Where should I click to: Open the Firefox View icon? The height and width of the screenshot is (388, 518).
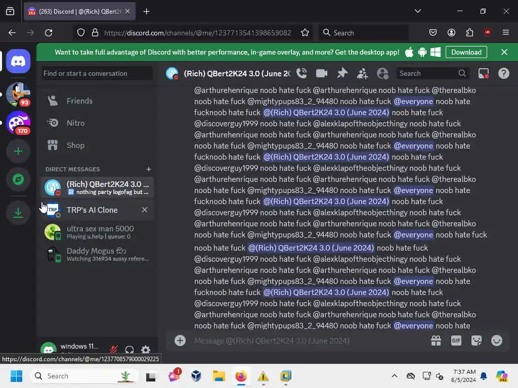pyautogui.click(x=10, y=12)
